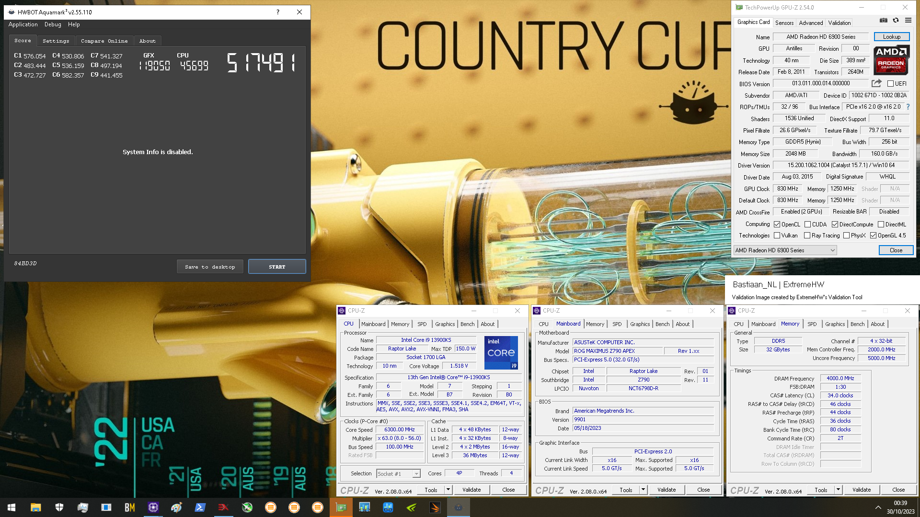Image resolution: width=920 pixels, height=517 pixels.
Task: Open File Explorer from taskbar
Action: [35, 507]
